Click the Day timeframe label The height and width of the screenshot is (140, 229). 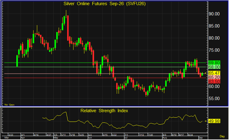tap(222, 136)
